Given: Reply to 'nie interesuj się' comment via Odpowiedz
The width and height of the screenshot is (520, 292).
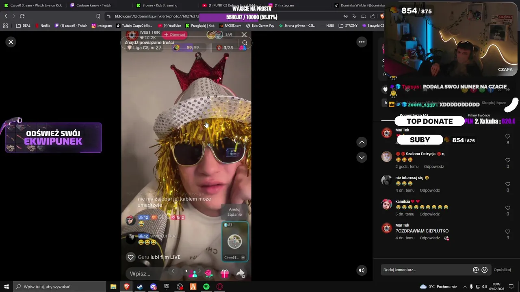Looking at the screenshot, I should point(430,190).
